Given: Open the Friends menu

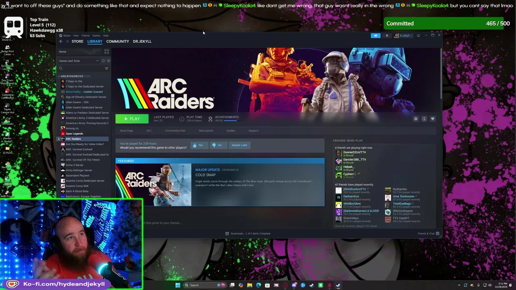Looking at the screenshot, I should (x=85, y=35).
